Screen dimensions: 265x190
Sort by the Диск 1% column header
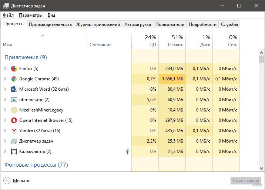point(199,41)
